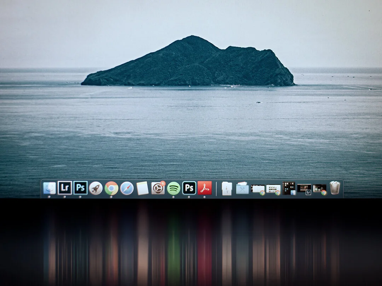Open the Documents stack in the Dock
This screenshot has height=286, width=382.
click(227, 189)
